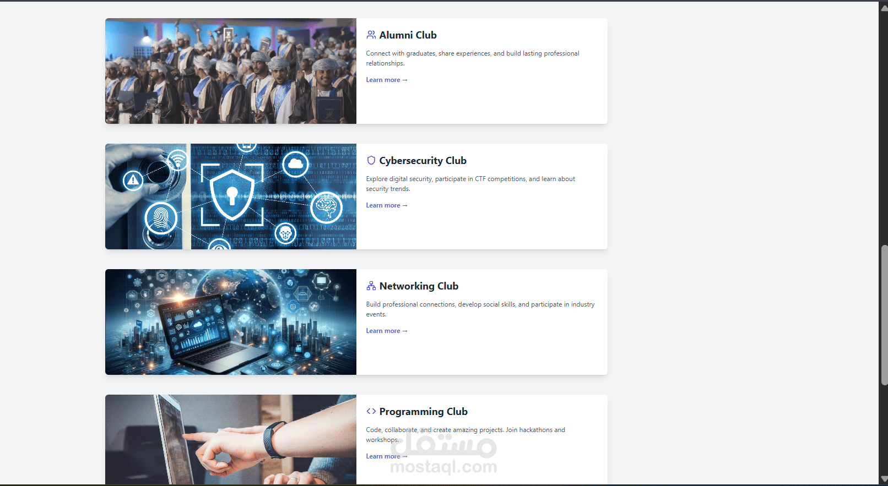Click the scrollbar down arrow
This screenshot has width=888, height=486.
(x=884, y=478)
